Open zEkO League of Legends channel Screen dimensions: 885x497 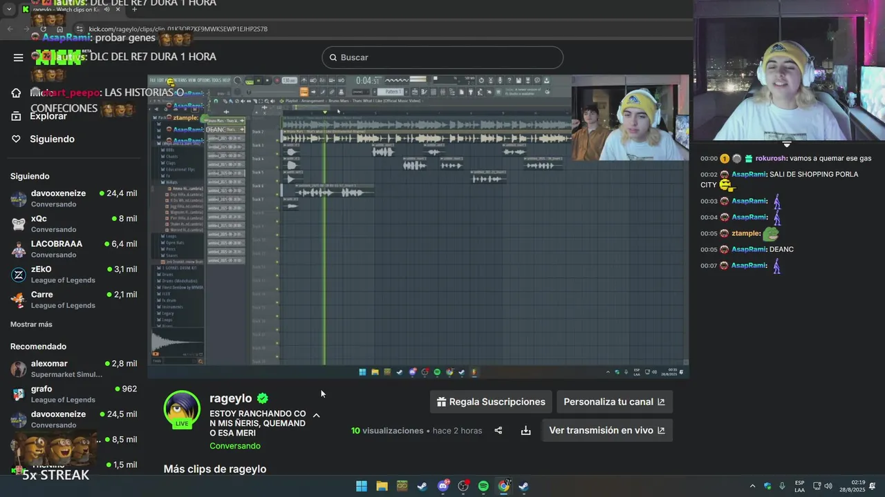(74, 275)
